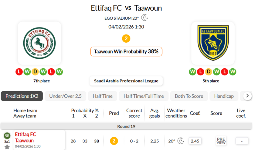Click Ettifaq's first red L form badge
Screen dimensions: 255x150
click(x=19, y=72)
